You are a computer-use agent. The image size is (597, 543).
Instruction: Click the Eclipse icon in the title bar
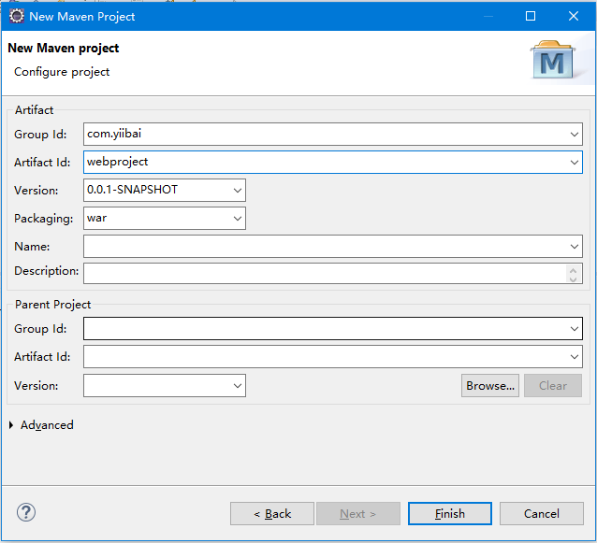click(16, 16)
